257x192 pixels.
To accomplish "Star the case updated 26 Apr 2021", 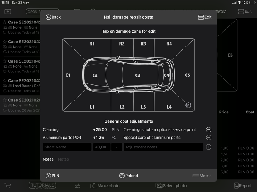I will click(5, 100).
